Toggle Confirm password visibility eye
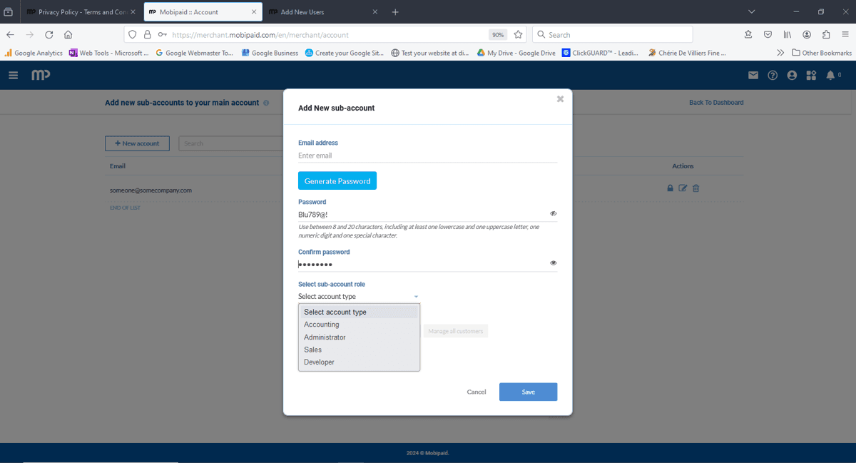Image resolution: width=856 pixels, height=463 pixels. 553,263
